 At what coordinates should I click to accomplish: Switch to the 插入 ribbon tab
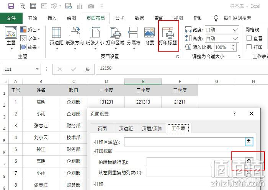point(52,18)
